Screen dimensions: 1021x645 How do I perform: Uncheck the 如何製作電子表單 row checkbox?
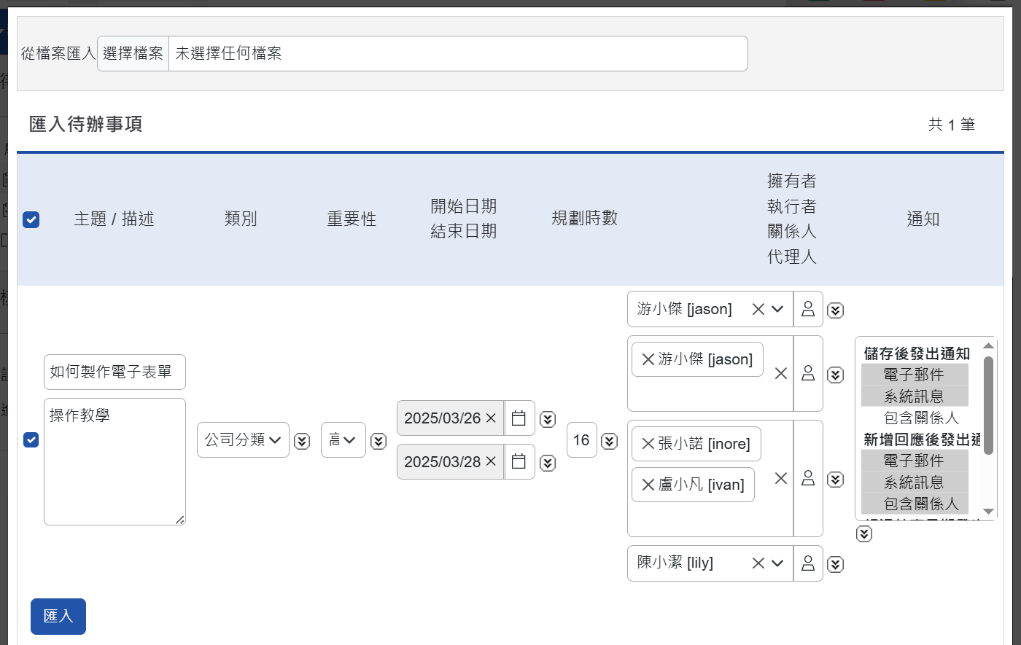click(31, 439)
